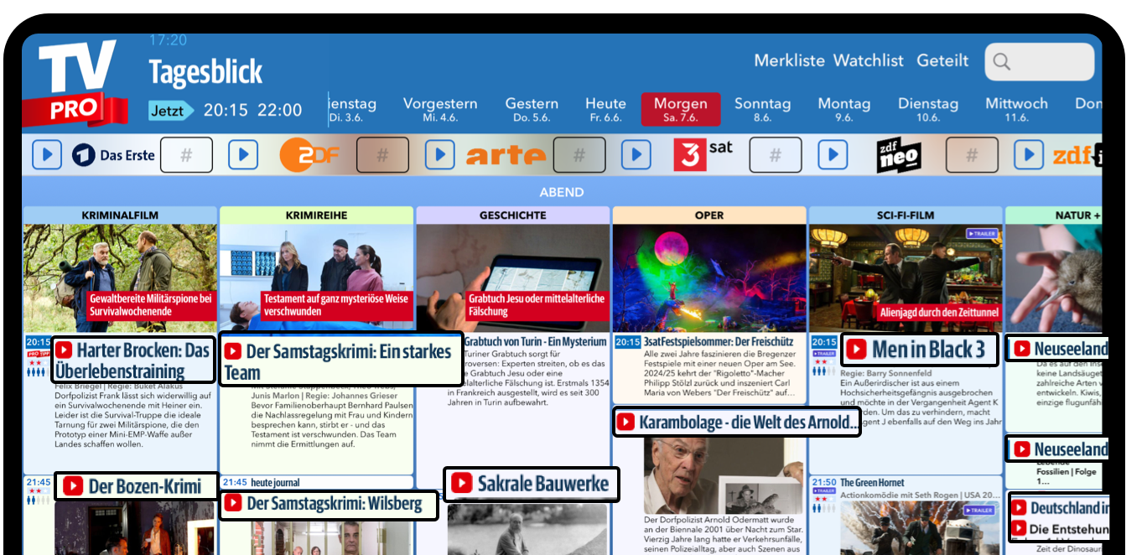Tap the play button beside 3sat logo
Image resolution: width=1147 pixels, height=555 pixels.
coord(636,154)
